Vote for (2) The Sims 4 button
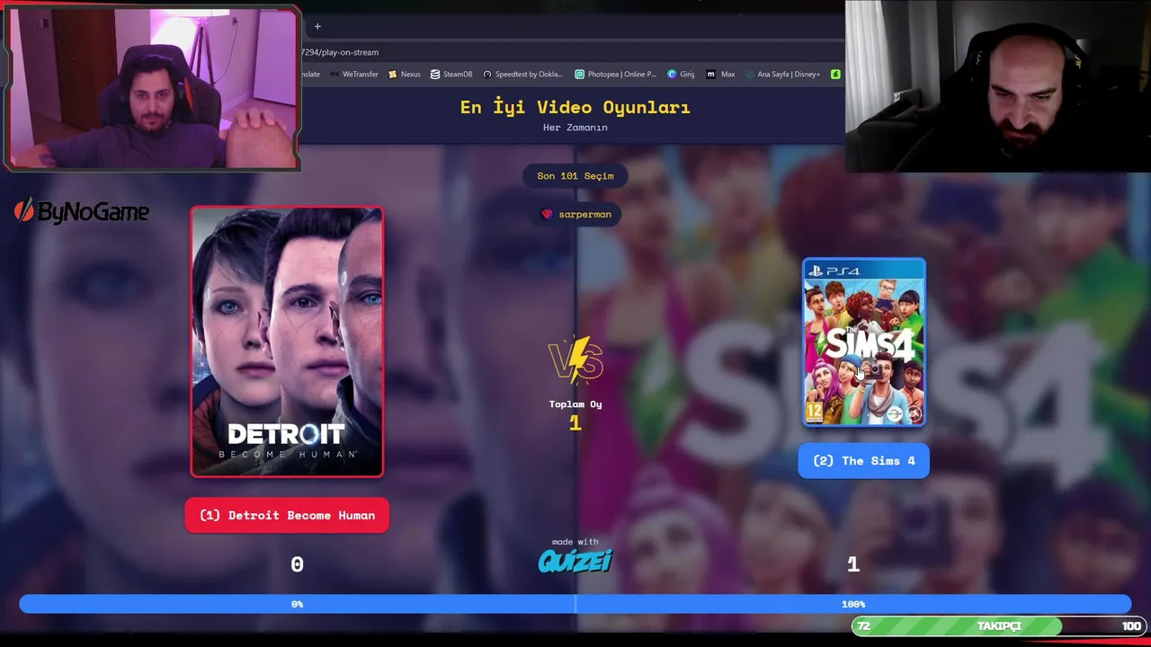 [863, 461]
